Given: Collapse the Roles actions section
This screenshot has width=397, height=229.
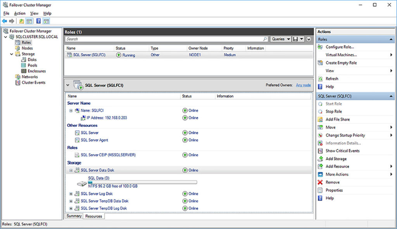Looking at the screenshot, I should point(391,40).
